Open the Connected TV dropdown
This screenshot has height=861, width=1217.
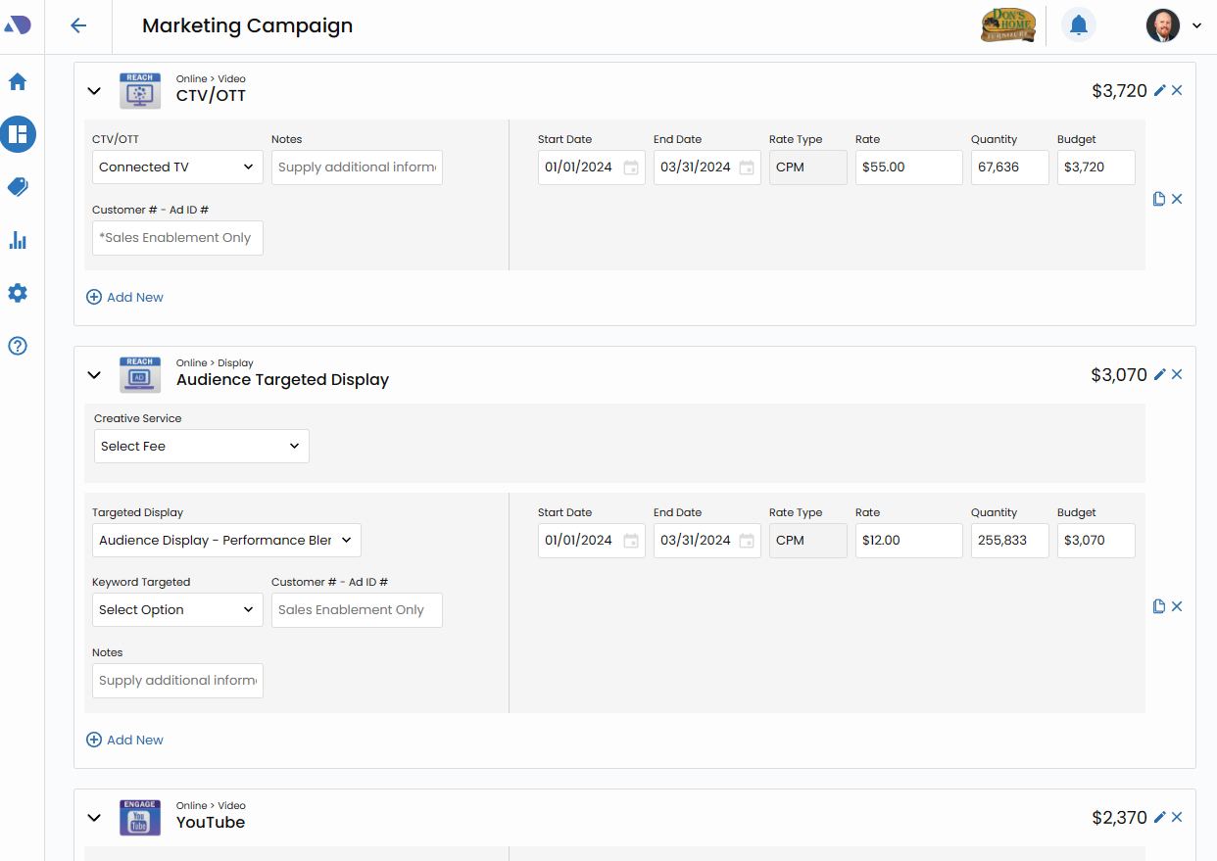coord(177,167)
